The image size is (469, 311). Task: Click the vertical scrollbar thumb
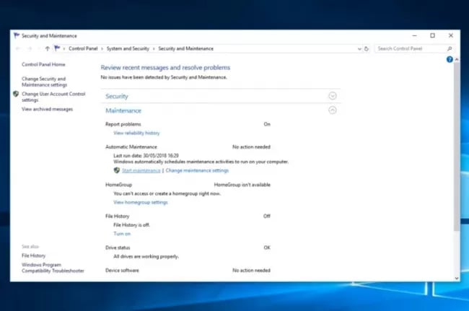[x=457, y=146]
